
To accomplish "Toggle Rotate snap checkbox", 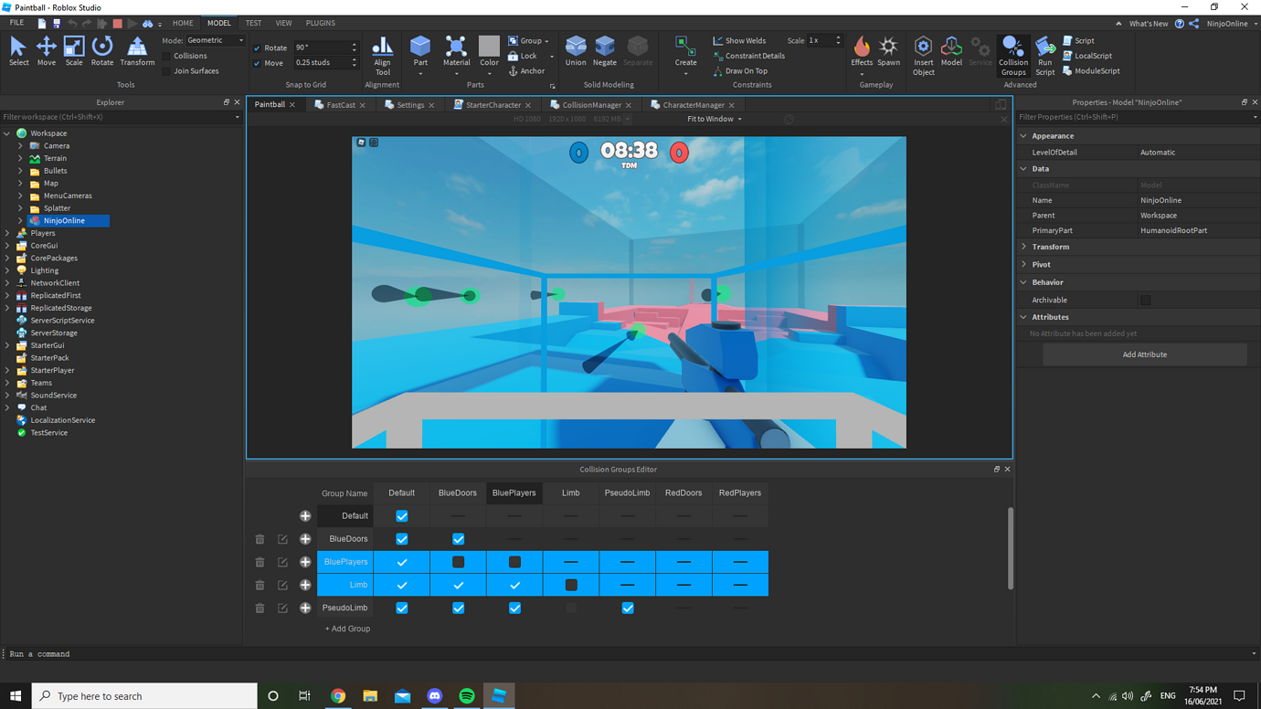I will pyautogui.click(x=257, y=48).
